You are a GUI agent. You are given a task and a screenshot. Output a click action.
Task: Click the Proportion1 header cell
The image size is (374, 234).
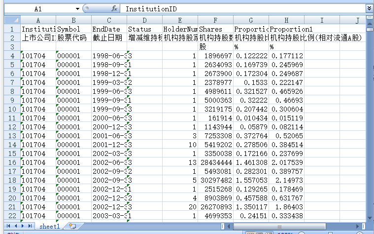click(286, 29)
